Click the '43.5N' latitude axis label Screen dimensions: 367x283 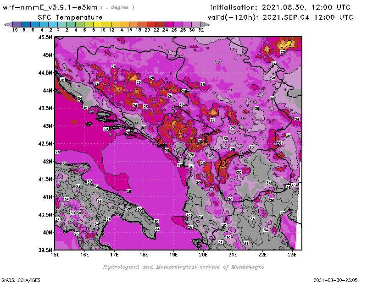click(x=45, y=108)
